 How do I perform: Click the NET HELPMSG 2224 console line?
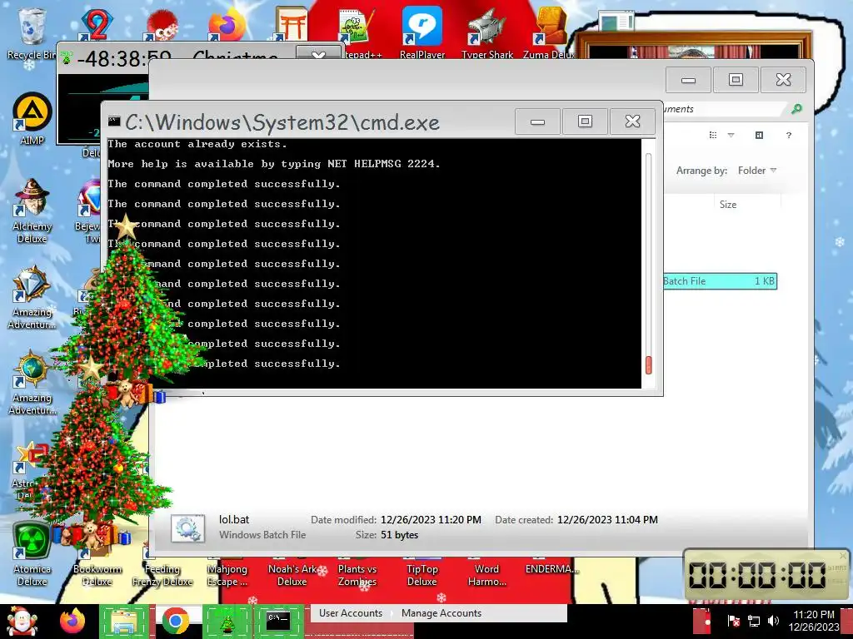pyautogui.click(x=273, y=164)
